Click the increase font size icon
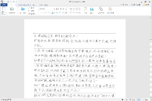The height and width of the screenshot is (101, 152). point(64,9)
